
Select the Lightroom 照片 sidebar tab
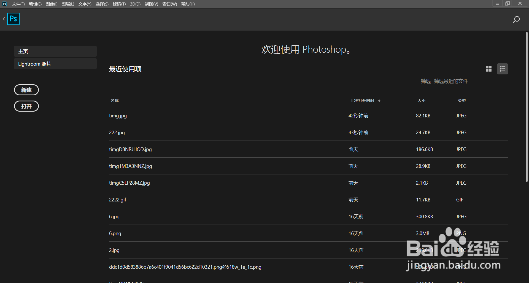[x=55, y=64]
